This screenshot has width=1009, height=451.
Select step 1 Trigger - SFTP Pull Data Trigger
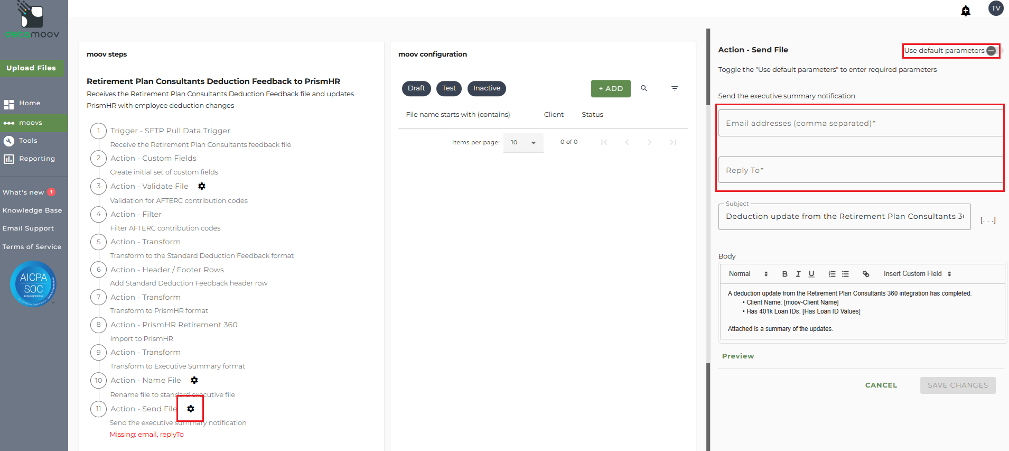[x=170, y=131]
